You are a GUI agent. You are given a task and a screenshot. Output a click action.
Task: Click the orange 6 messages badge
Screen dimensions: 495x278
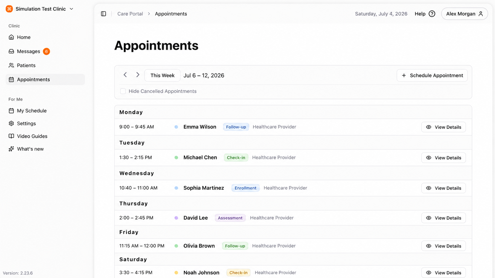[x=46, y=51]
